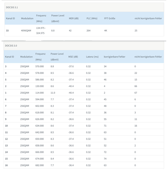
Task: Click Kanal ID 10 cell
Action: point(7,126)
